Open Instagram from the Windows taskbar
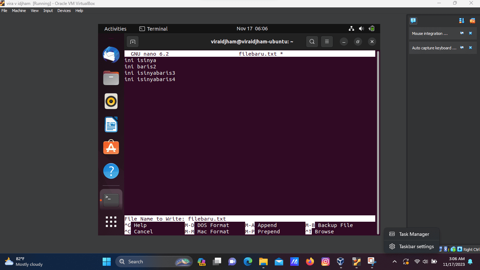 (x=326, y=262)
